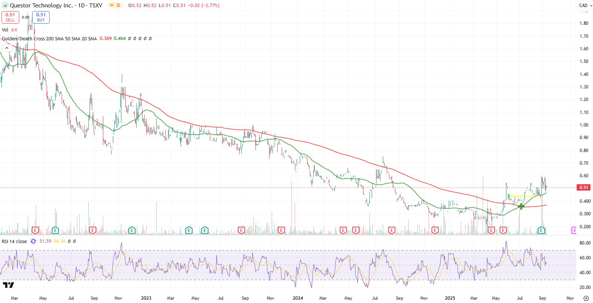Select the RSI 14 close legend

14,241
